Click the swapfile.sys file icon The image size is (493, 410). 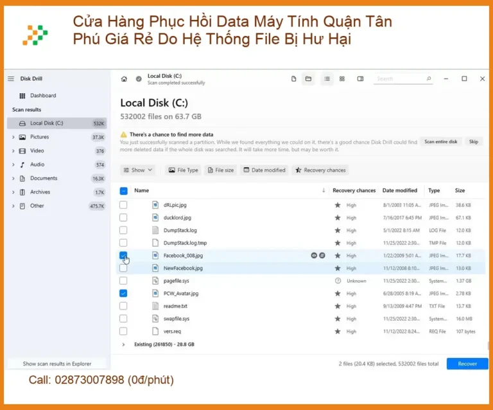(155, 319)
